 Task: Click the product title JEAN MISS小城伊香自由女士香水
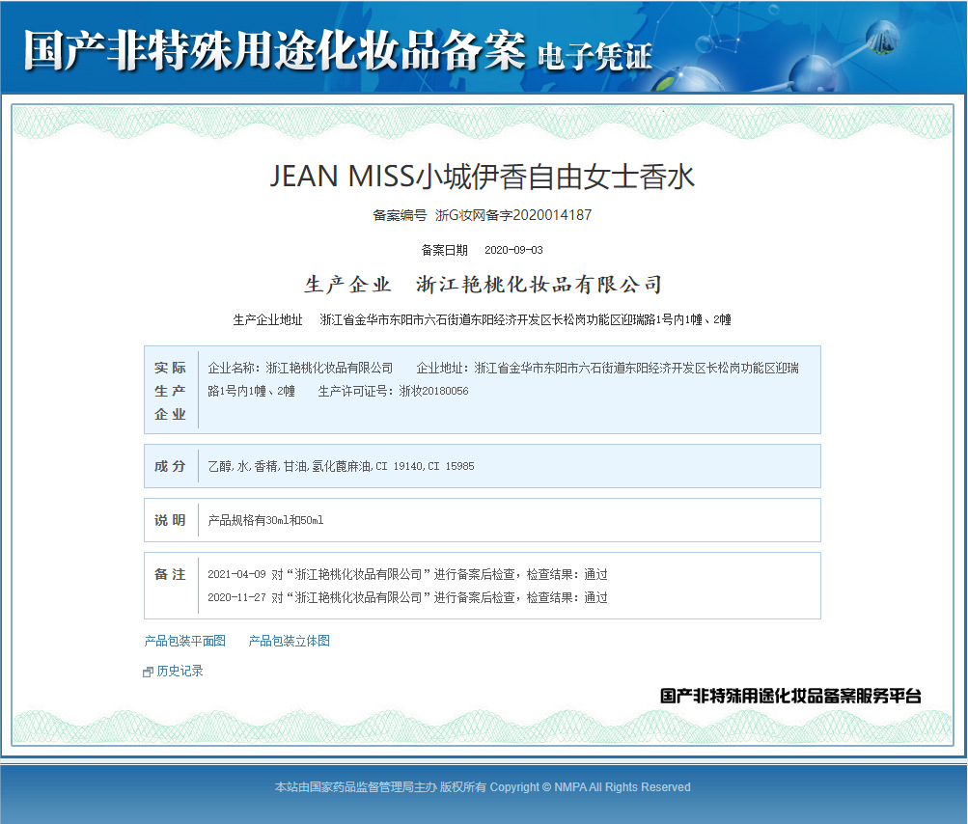coord(483,177)
